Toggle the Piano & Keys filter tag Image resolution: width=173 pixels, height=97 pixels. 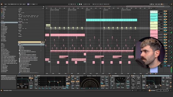coord(28,16)
